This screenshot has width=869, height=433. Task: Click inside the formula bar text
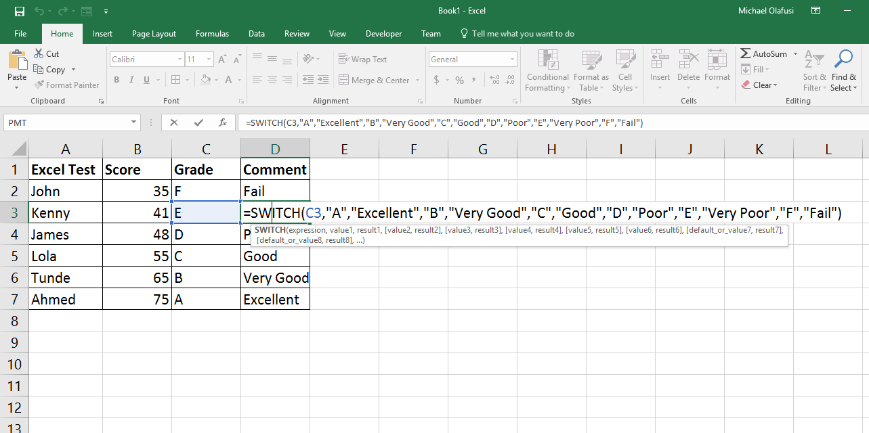[x=444, y=123]
